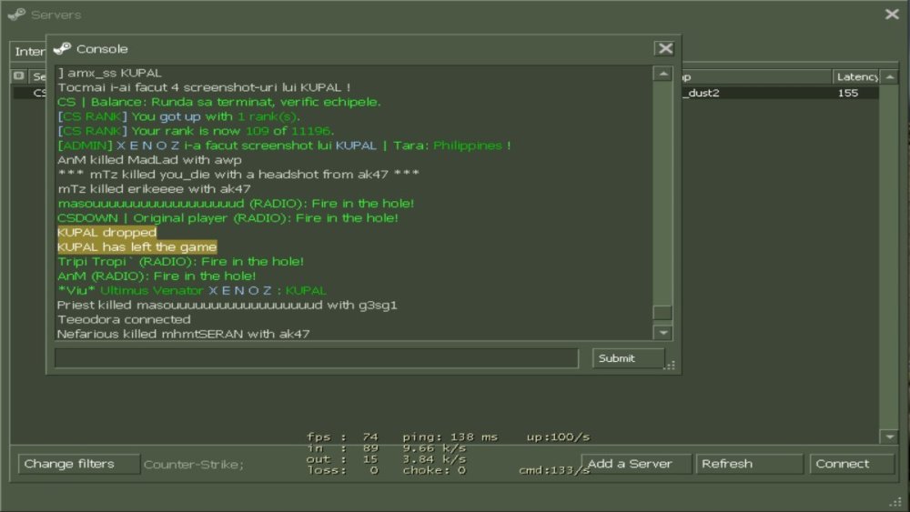
Task: Click 'AnM (RADIO): Fire in the hole!' line
Action: [x=157, y=276]
